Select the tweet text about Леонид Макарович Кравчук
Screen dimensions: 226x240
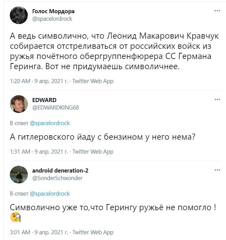(114, 51)
